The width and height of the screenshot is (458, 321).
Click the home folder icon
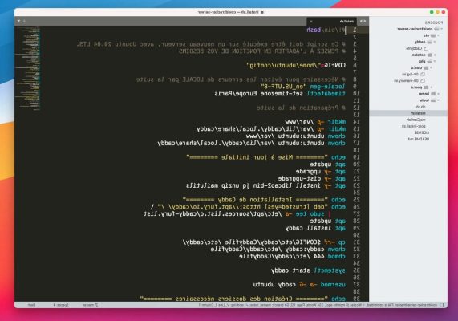[x=433, y=94]
